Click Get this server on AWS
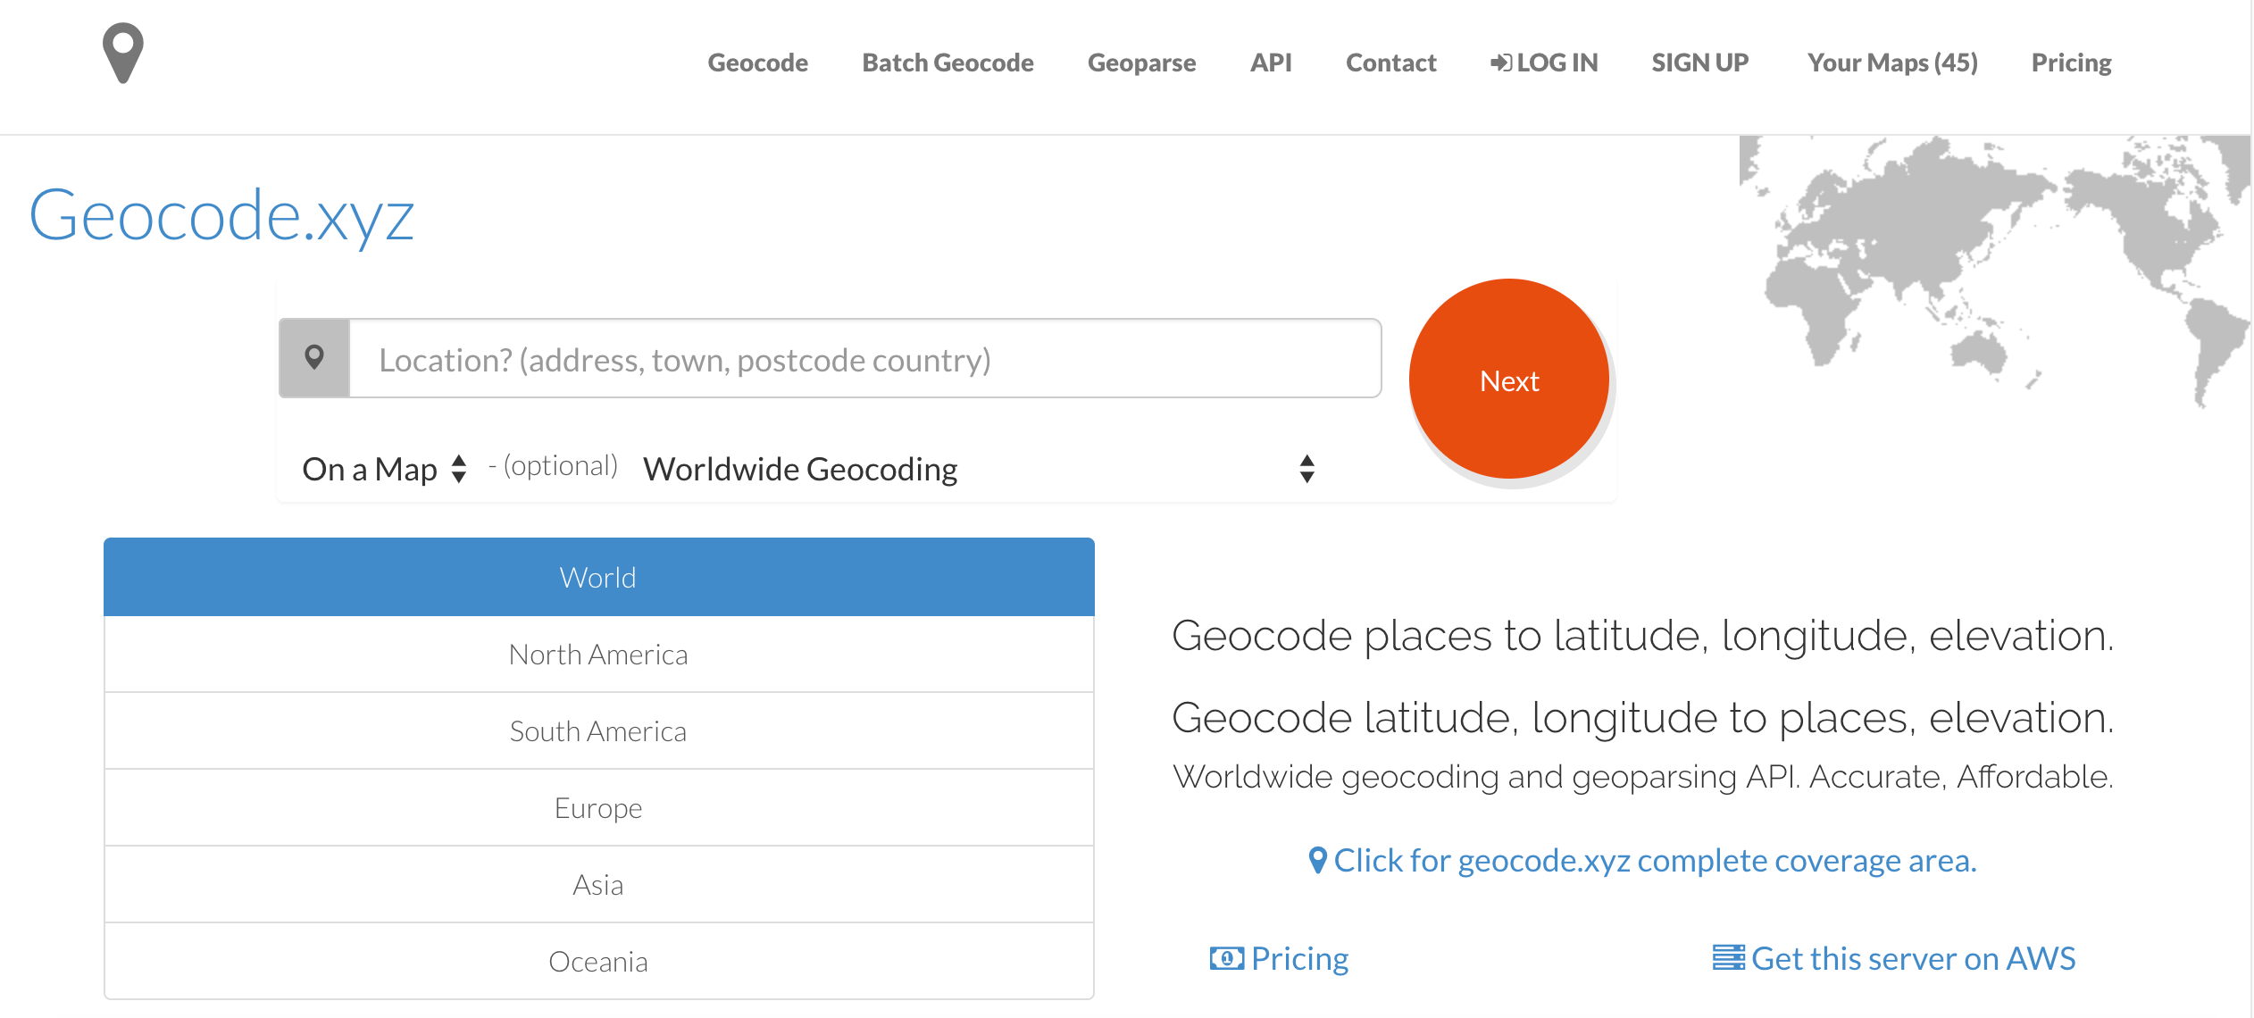 coord(1894,958)
